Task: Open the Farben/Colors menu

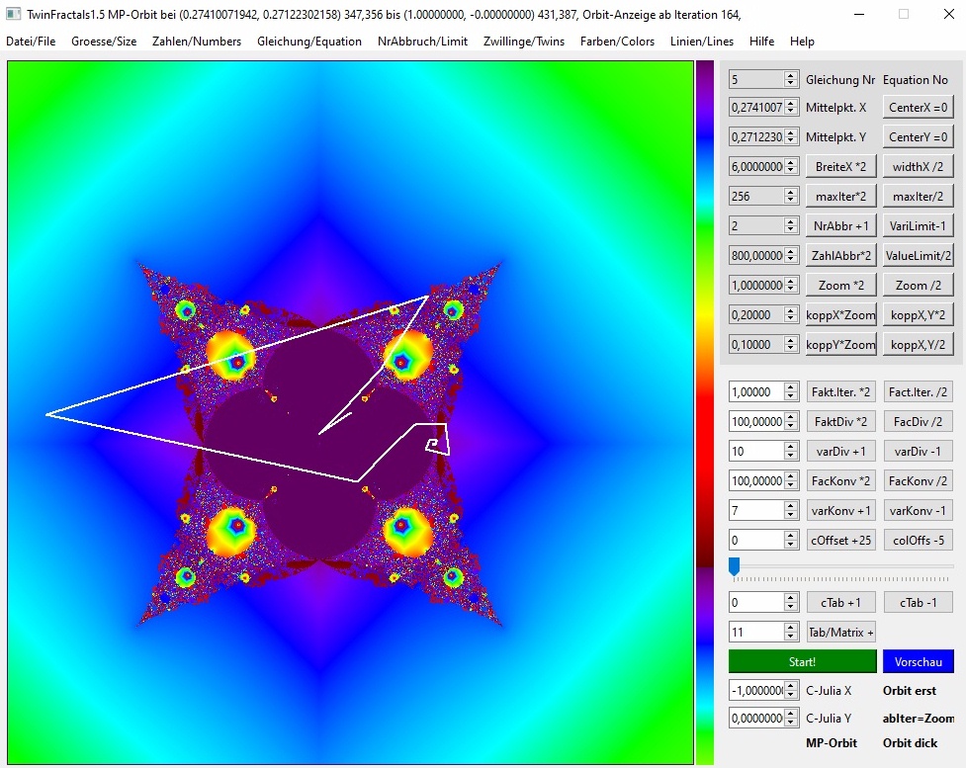Action: pyautogui.click(x=617, y=42)
